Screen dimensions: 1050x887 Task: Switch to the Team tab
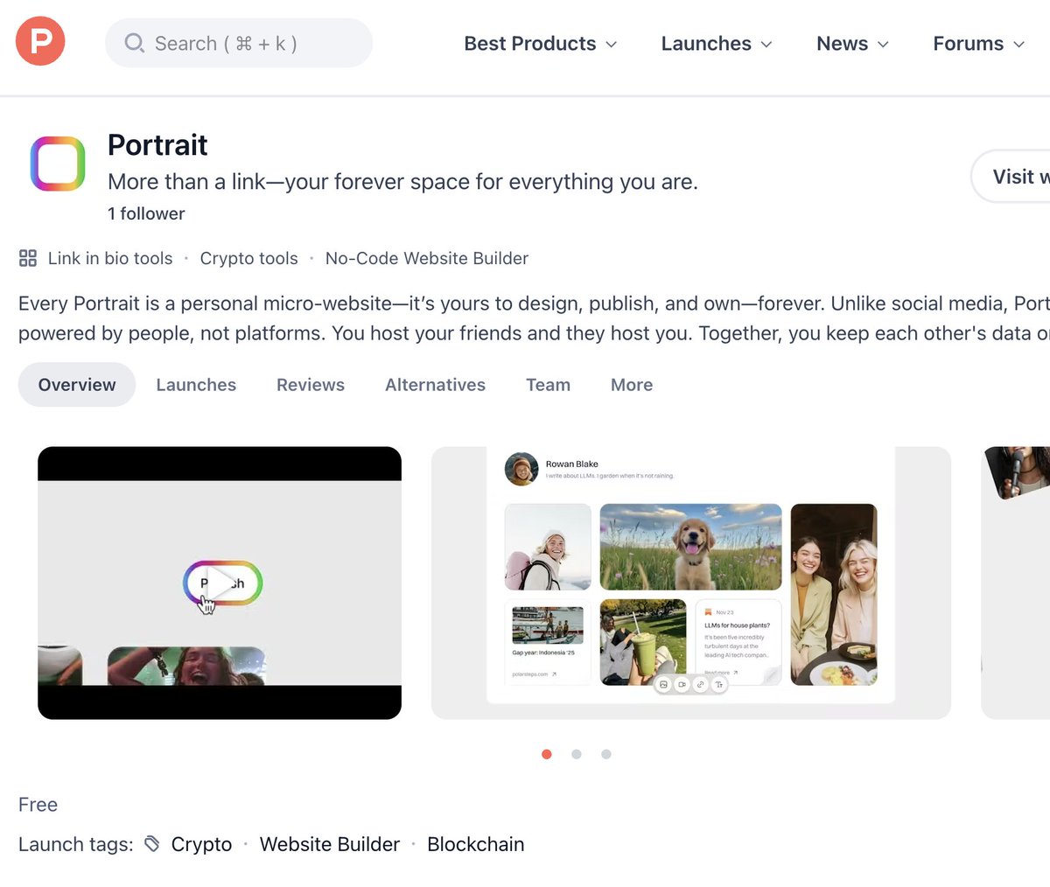(548, 385)
